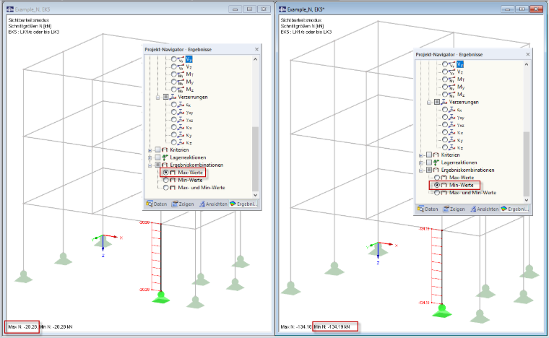
Task: Click My moment icon in left navigator
Action: [x=181, y=82]
